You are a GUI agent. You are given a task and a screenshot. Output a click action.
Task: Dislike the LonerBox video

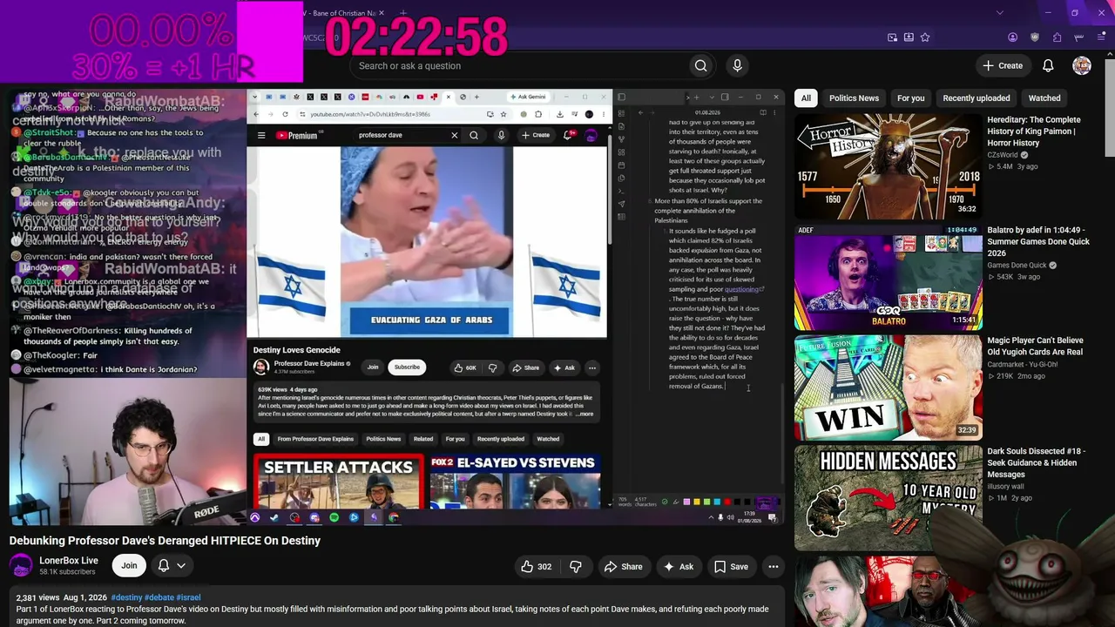click(x=576, y=567)
